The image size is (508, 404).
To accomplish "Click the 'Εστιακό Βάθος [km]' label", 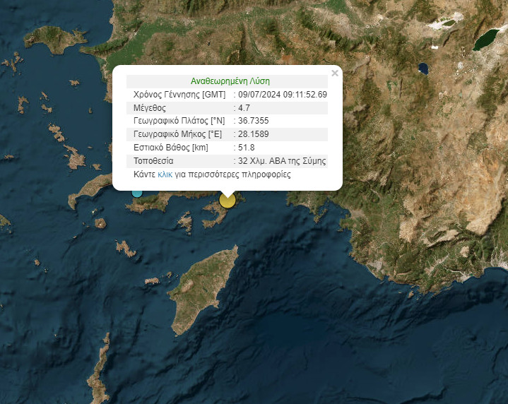I will coord(171,148).
